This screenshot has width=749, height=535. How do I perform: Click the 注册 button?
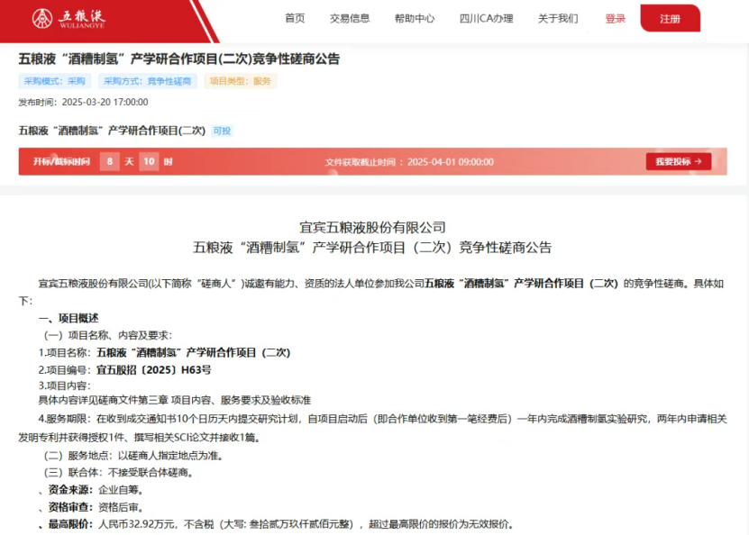tap(670, 17)
